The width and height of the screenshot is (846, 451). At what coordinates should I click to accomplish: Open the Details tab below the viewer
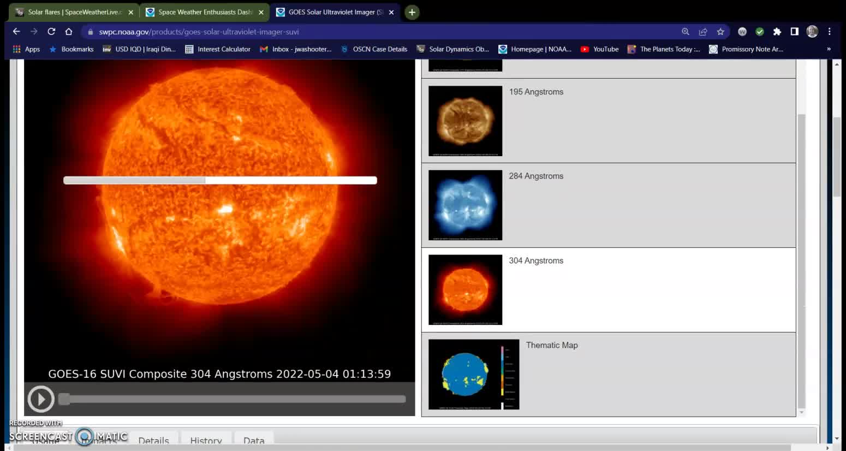[153, 440]
